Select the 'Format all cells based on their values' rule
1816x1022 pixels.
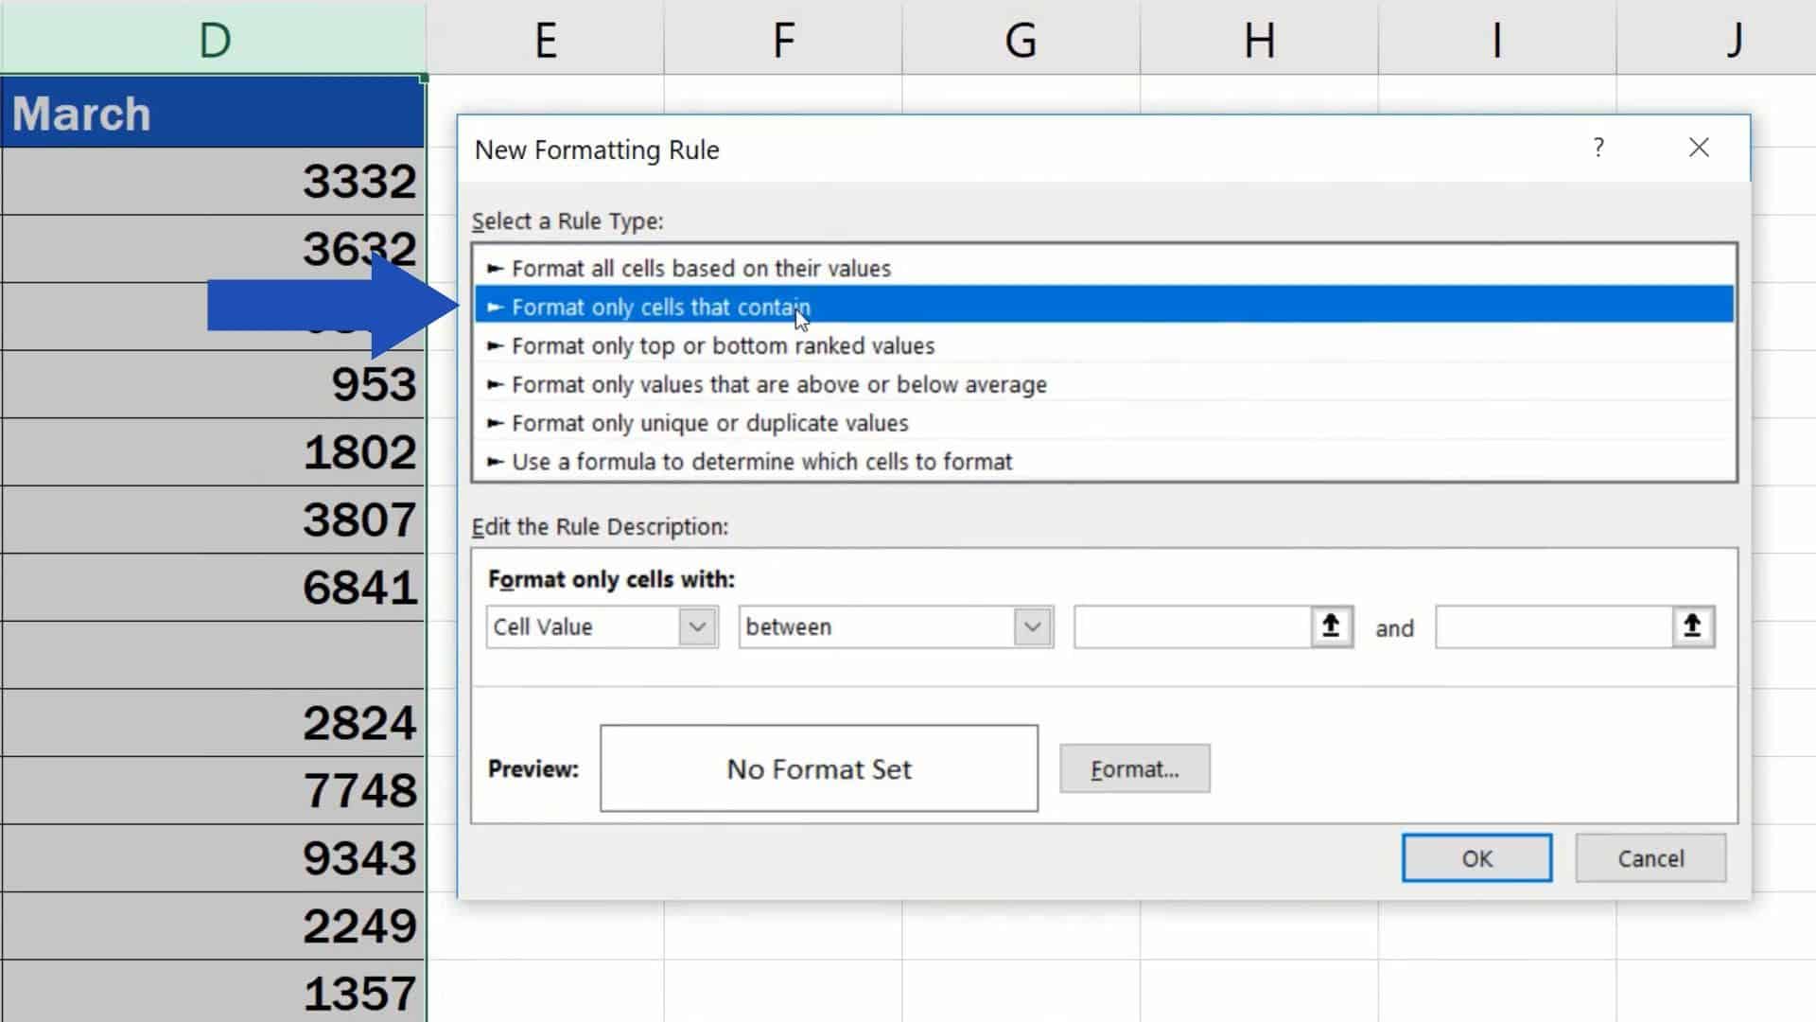700,268
